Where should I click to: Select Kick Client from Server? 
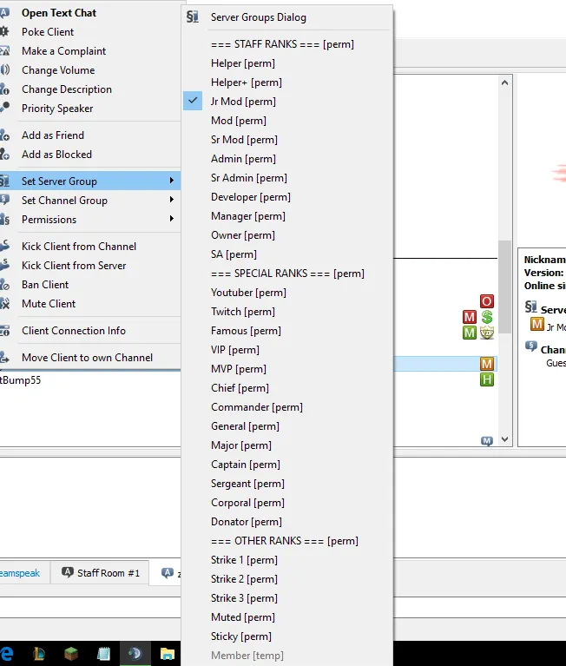point(74,266)
